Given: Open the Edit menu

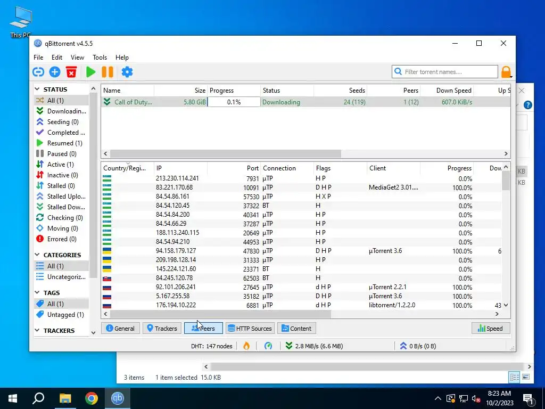Looking at the screenshot, I should tap(56, 58).
